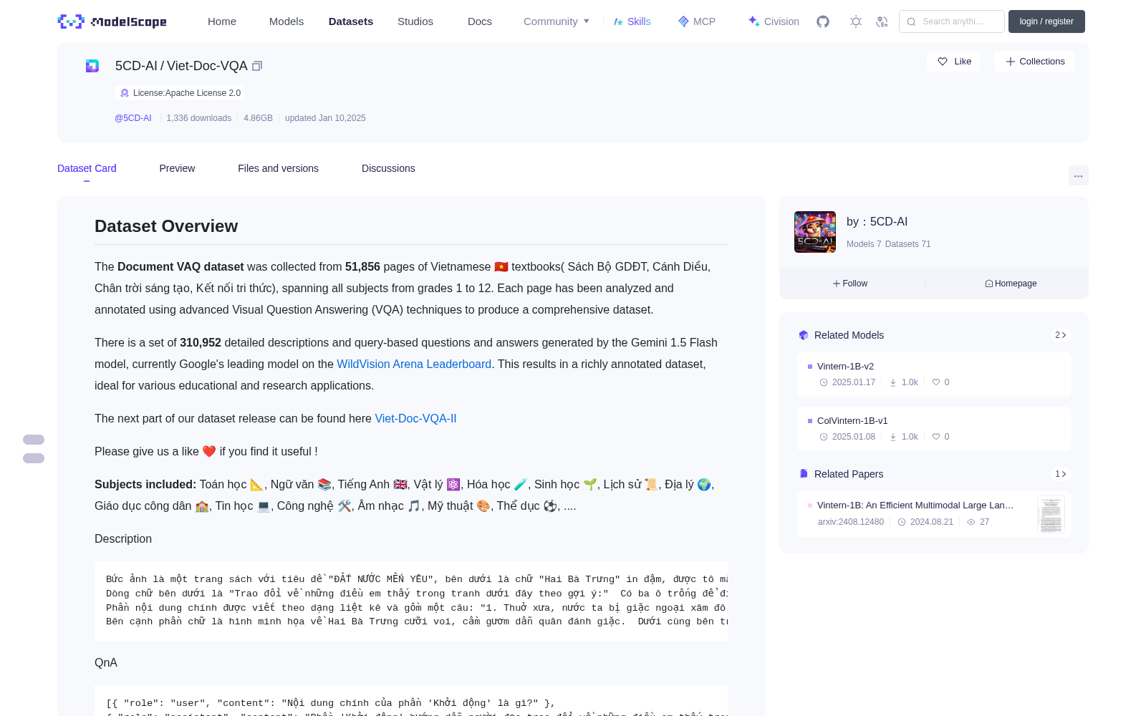The height and width of the screenshot is (716, 1146).
Task: Click the "Models 7" count text
Action: (x=864, y=244)
